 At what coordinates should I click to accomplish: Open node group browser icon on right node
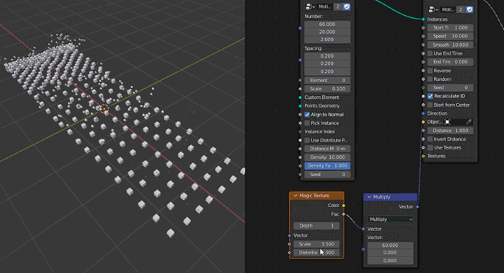434,9
